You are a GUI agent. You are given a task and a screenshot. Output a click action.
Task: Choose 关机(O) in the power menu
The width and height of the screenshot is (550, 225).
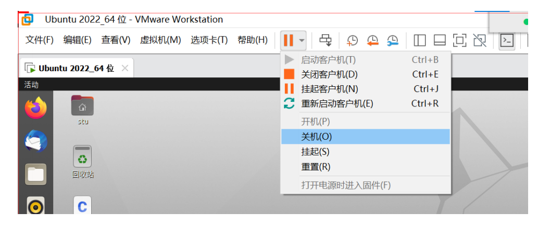(x=366, y=137)
